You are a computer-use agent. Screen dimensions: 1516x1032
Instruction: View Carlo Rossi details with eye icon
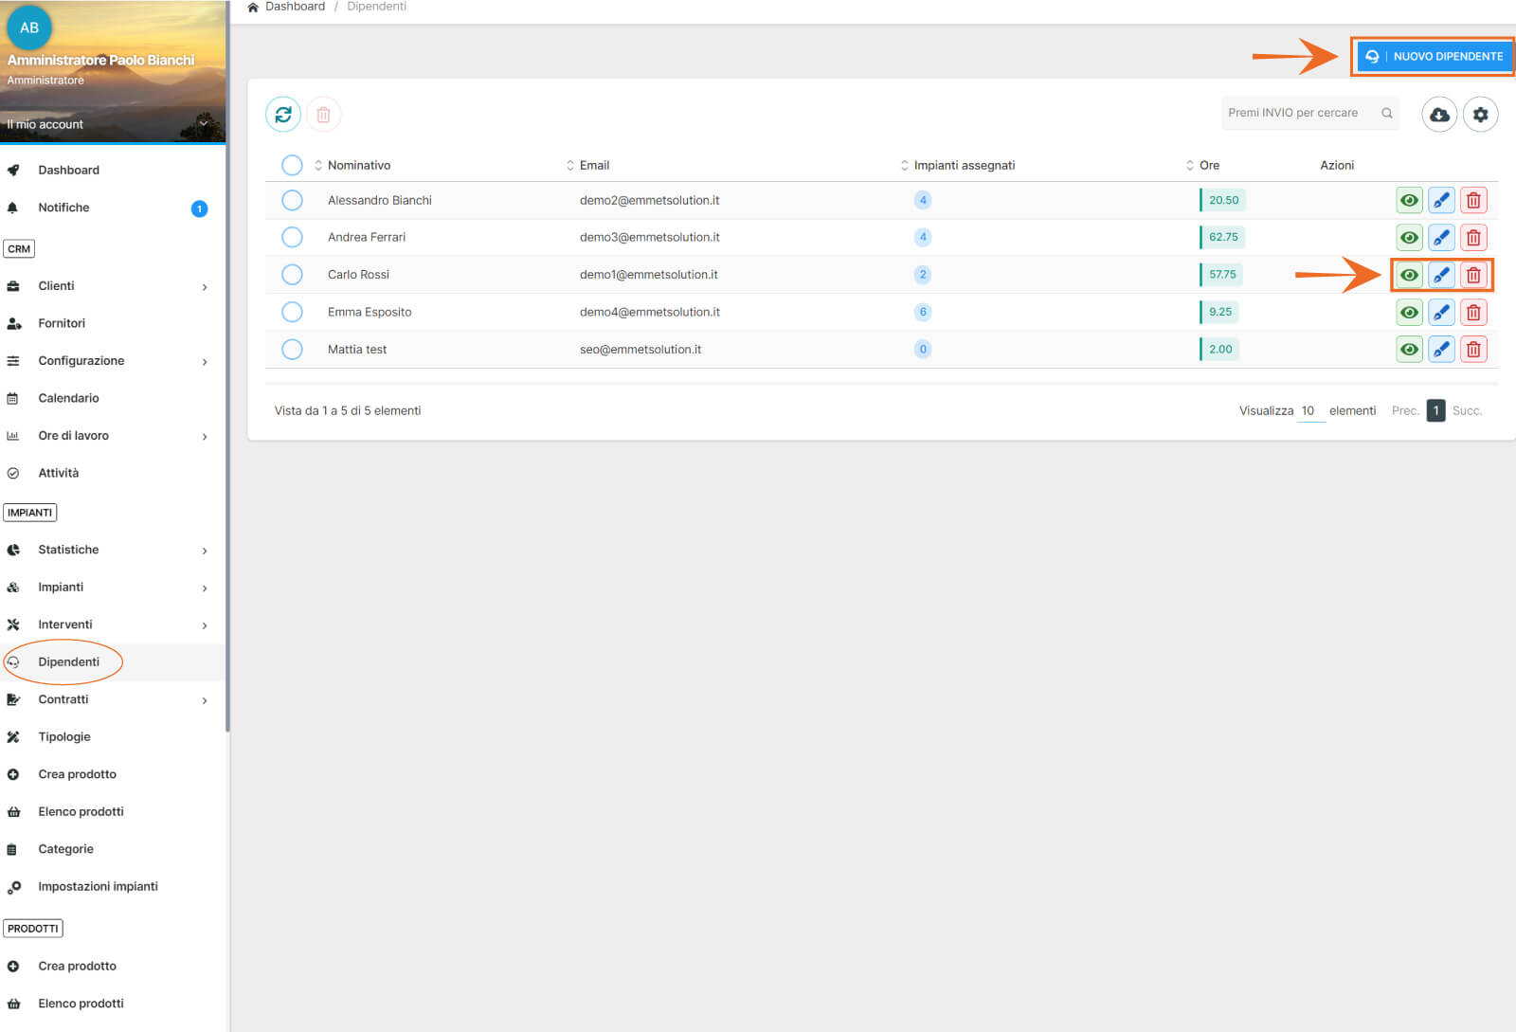click(1409, 275)
